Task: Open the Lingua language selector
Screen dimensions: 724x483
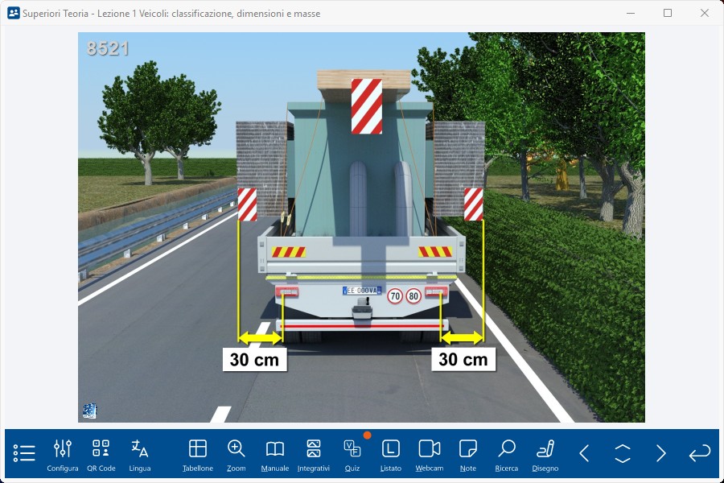Action: [x=140, y=455]
